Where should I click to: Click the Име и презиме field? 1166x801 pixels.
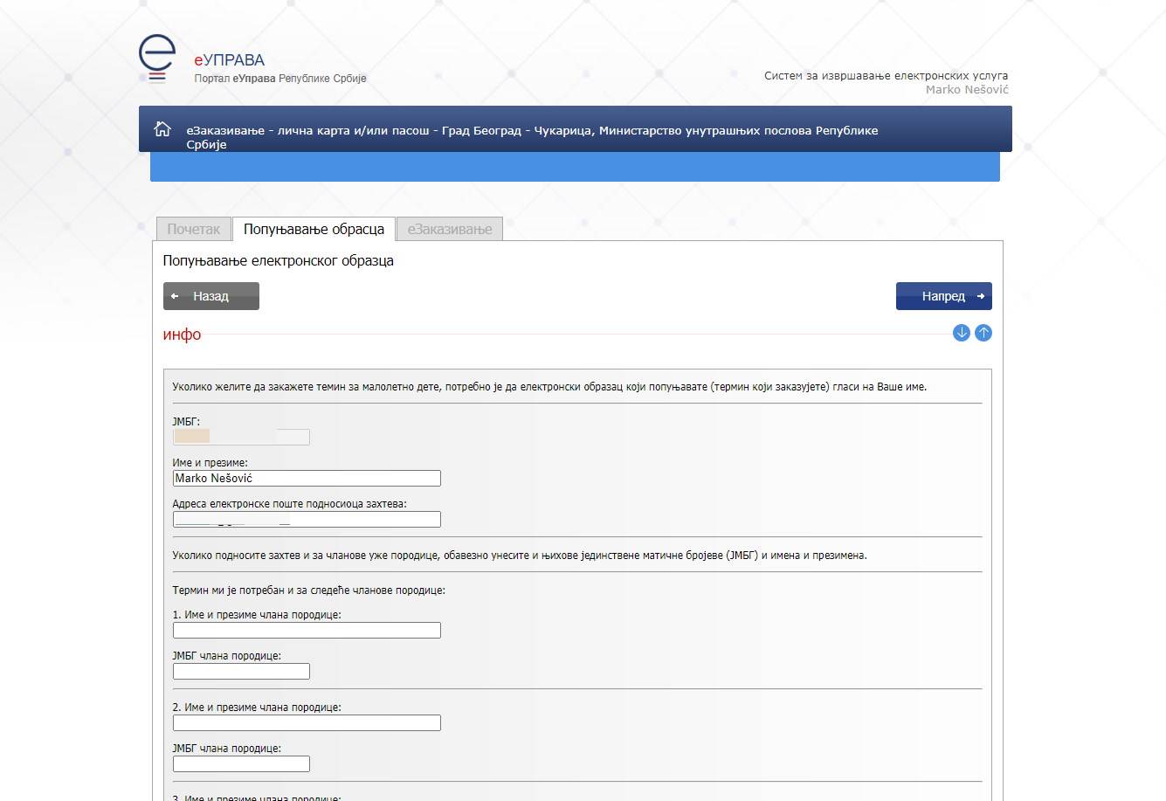307,478
